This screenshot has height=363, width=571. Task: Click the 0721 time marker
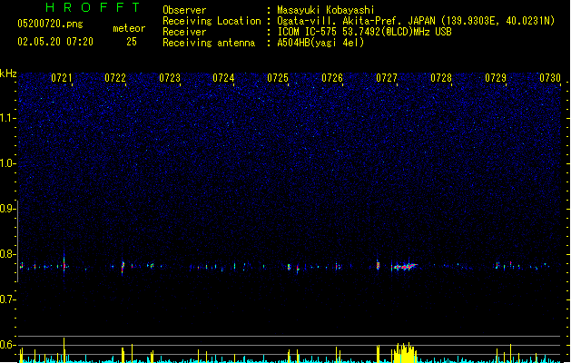point(61,78)
